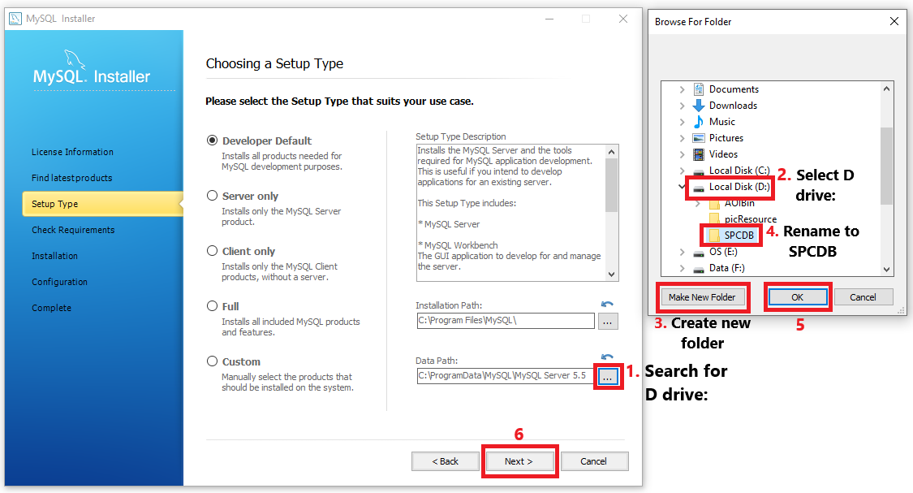Click the SPCDB folder icon
913x493 pixels.
(x=714, y=235)
